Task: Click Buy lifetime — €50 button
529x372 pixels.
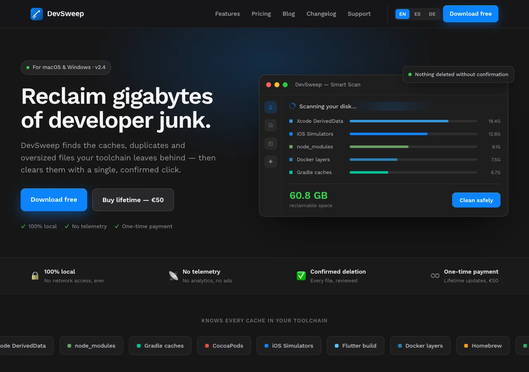Action: [x=133, y=200]
